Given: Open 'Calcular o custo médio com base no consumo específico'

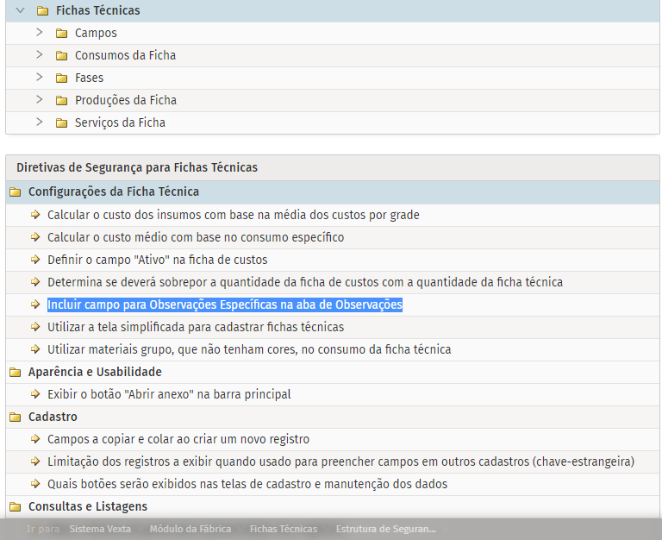Looking at the screenshot, I should coord(195,237).
